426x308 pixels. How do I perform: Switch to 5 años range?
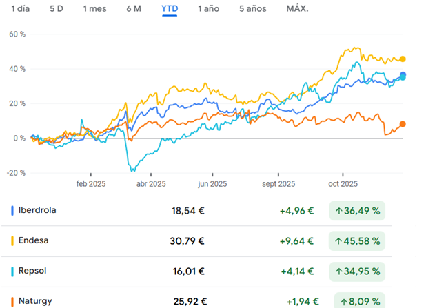coord(252,9)
